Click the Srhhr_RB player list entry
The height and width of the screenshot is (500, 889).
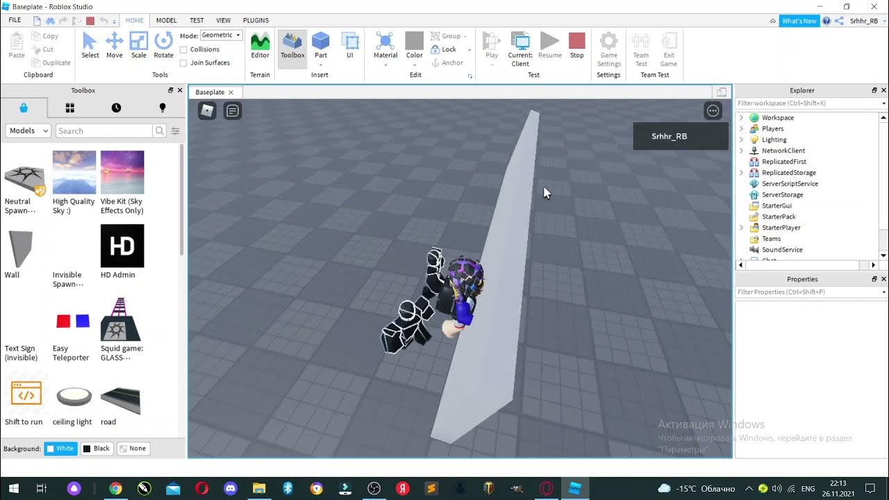(681, 136)
